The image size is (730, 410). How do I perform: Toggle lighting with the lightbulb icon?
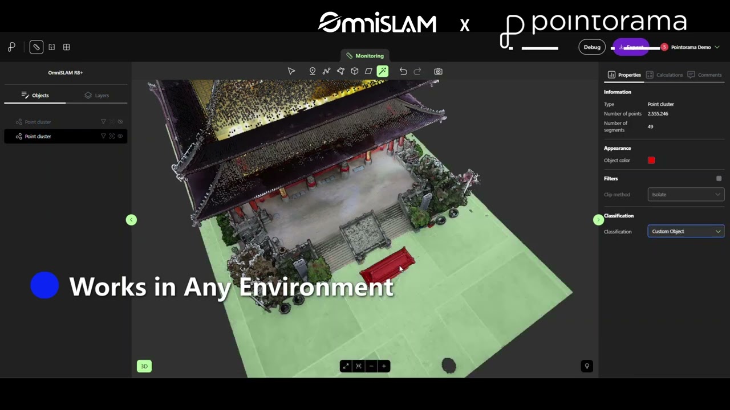coord(587,366)
